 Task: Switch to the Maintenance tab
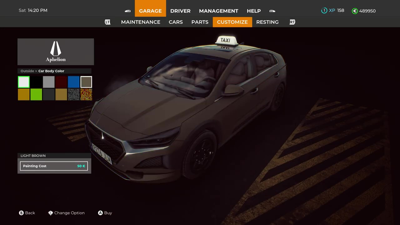pyautogui.click(x=141, y=22)
